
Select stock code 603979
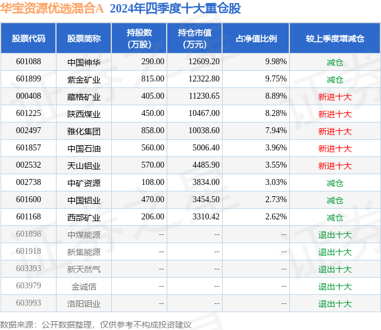point(29,285)
